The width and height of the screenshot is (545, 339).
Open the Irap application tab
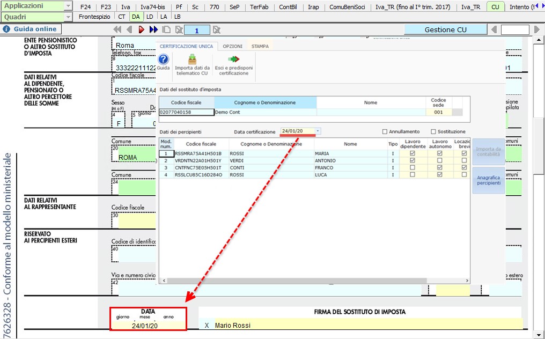pos(313,7)
